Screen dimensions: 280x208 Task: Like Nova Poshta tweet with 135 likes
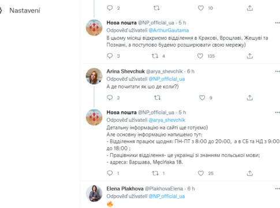click(200, 56)
